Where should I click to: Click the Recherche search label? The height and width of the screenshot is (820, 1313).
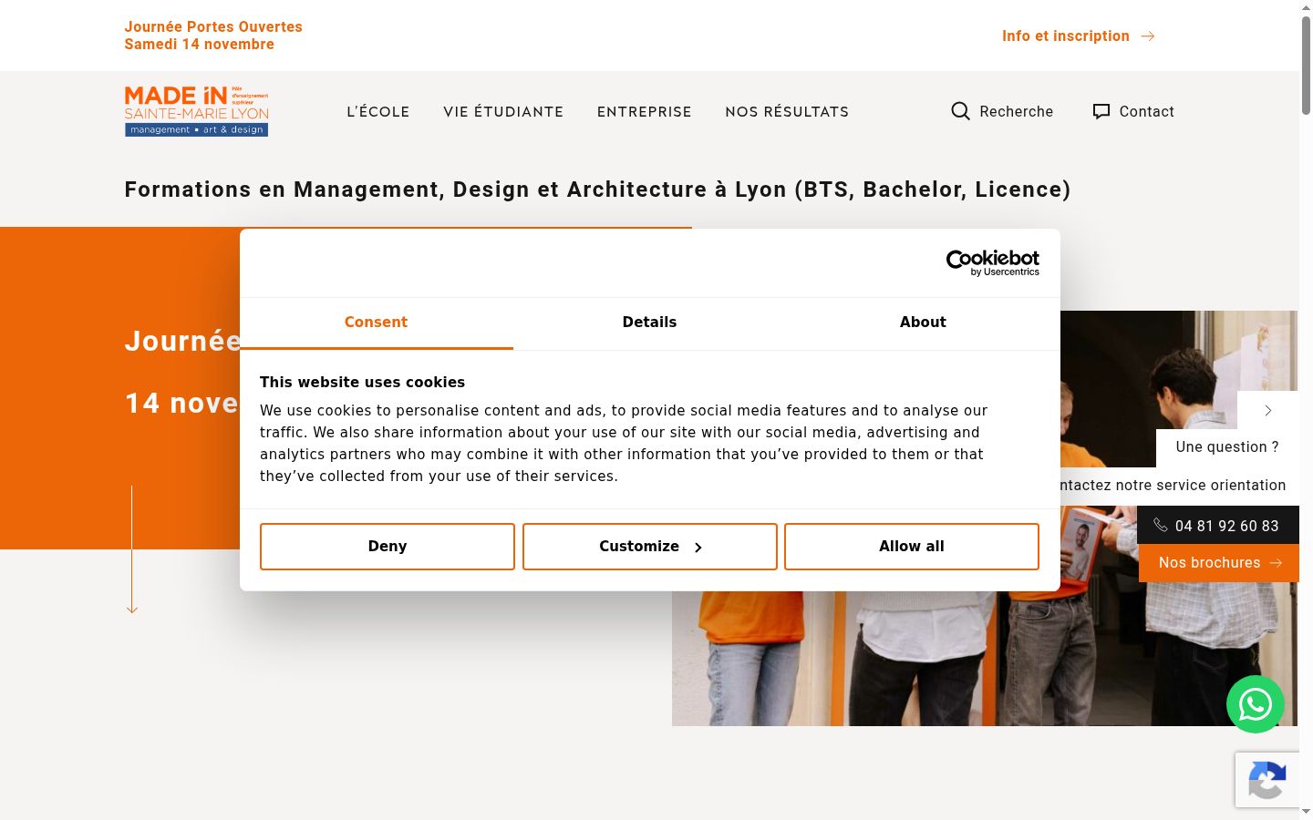click(x=1017, y=112)
